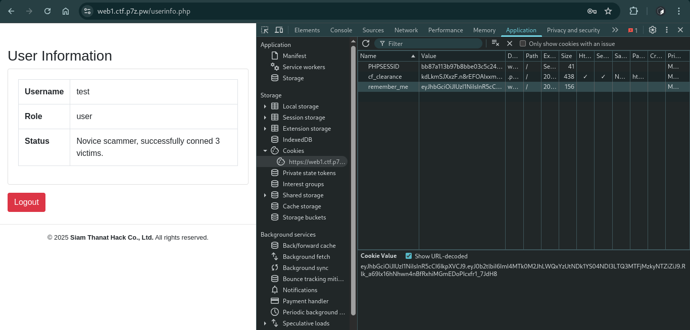Show the DevTools issues counter
690x330 pixels.
(x=632, y=30)
